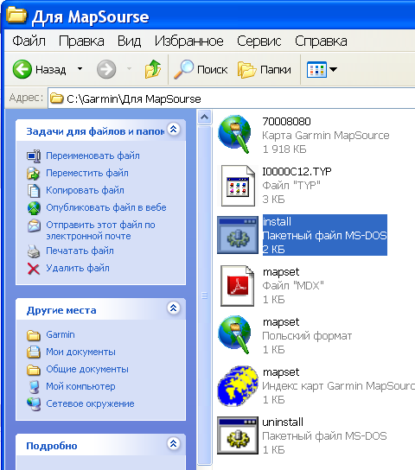The image size is (415, 470).
Task: Click Отправить этот файл по электронной почте
Action: (100, 230)
